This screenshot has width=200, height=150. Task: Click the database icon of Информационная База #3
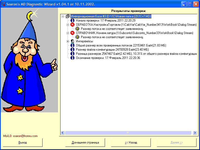[68, 16]
